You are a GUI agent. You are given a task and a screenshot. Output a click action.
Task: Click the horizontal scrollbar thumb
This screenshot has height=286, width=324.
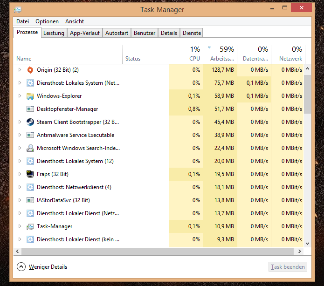[158, 252]
